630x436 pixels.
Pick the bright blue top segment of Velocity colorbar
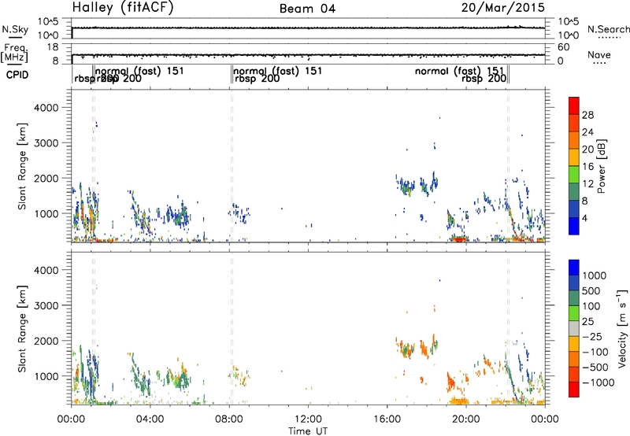pos(574,268)
